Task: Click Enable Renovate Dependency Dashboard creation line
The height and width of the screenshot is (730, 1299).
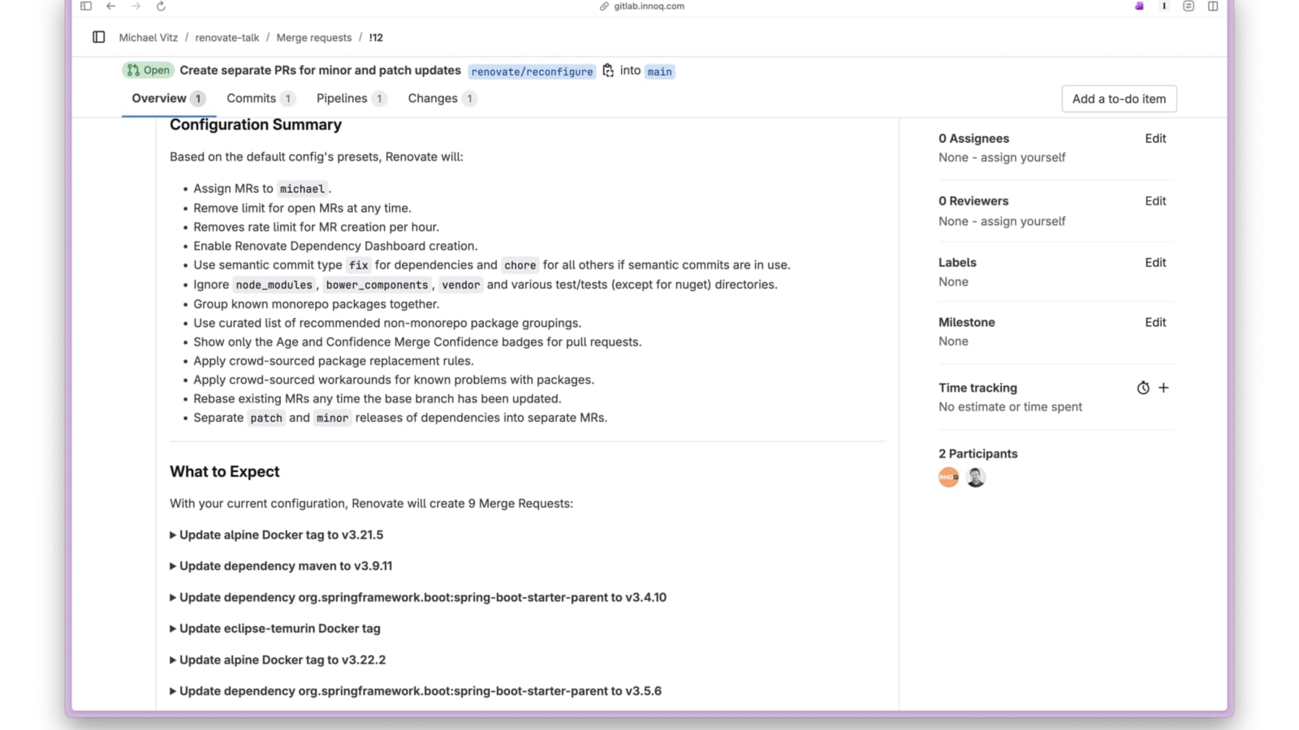Action: 335,246
